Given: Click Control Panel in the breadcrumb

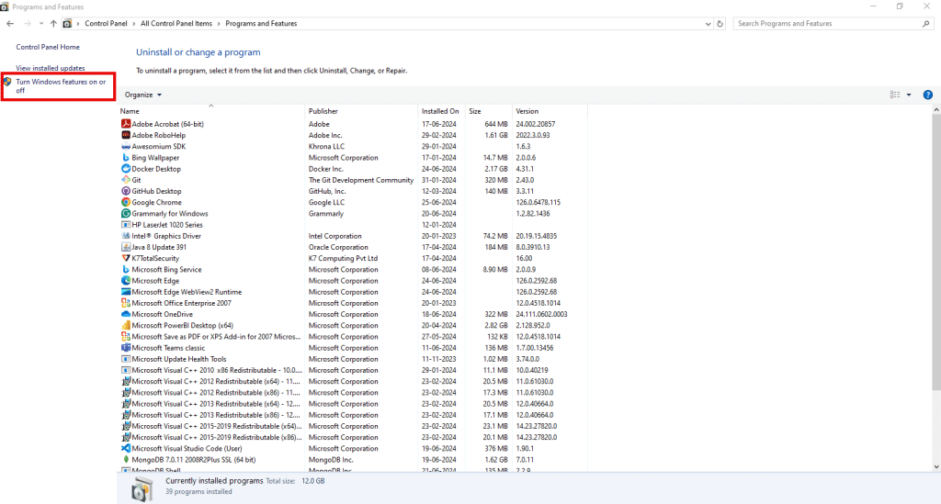Looking at the screenshot, I should 106,23.
